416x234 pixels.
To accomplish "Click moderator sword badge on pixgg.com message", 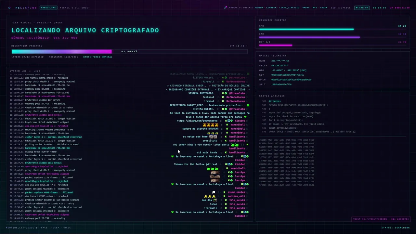I will [228, 121].
